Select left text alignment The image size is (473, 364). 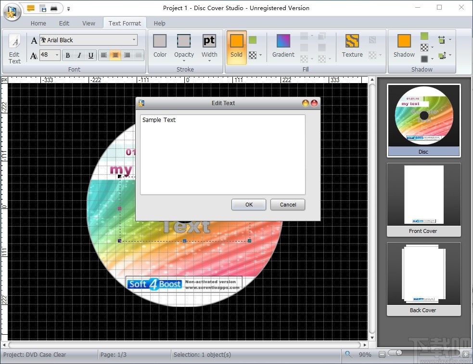[x=104, y=55]
